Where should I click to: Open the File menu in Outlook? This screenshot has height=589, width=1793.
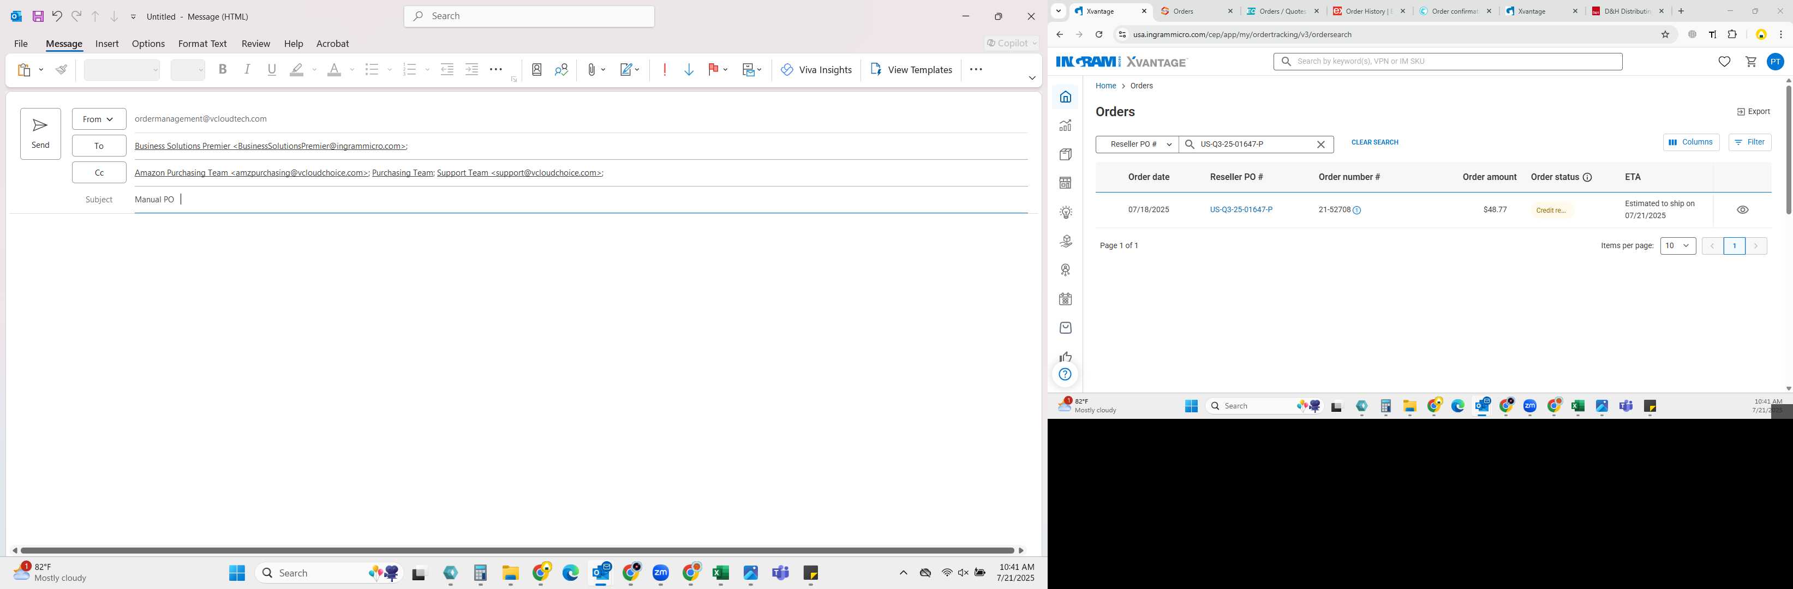tap(21, 43)
